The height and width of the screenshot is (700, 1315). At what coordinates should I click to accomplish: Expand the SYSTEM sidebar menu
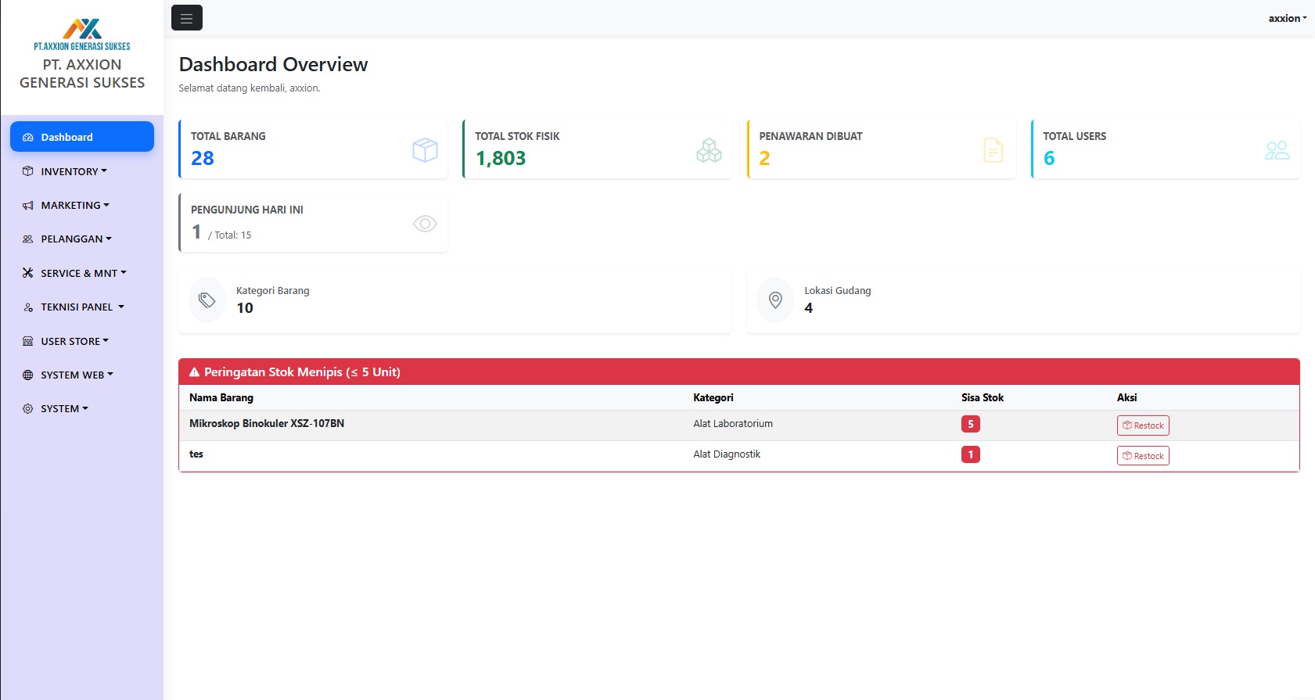pos(82,408)
